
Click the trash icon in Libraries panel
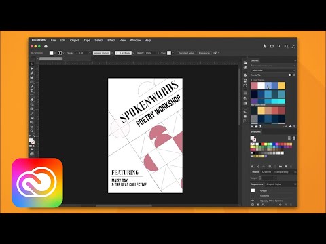point(294,127)
